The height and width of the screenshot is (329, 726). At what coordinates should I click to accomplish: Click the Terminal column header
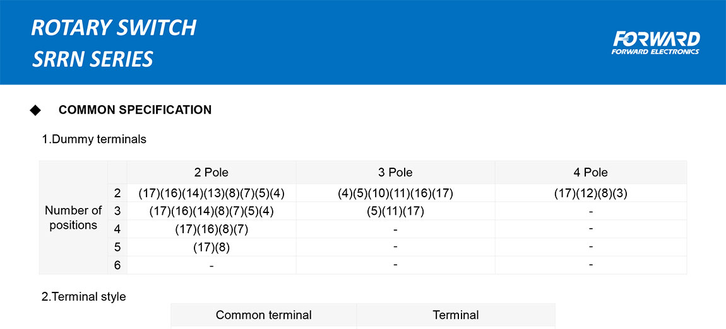tap(455, 315)
